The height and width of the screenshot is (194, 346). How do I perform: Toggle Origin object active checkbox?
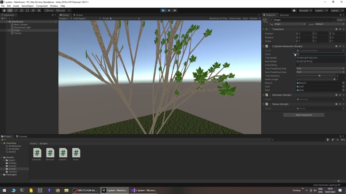(271, 20)
